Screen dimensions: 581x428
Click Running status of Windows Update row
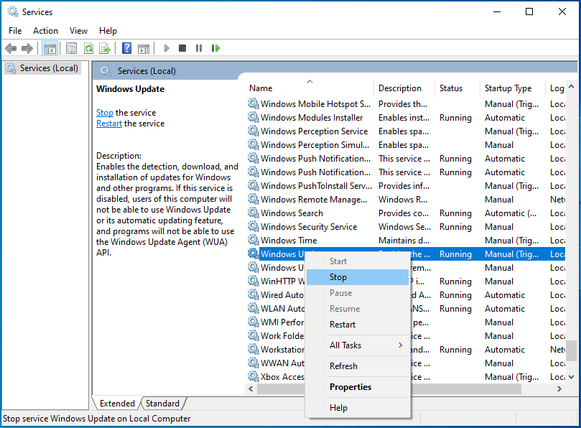pyautogui.click(x=455, y=254)
